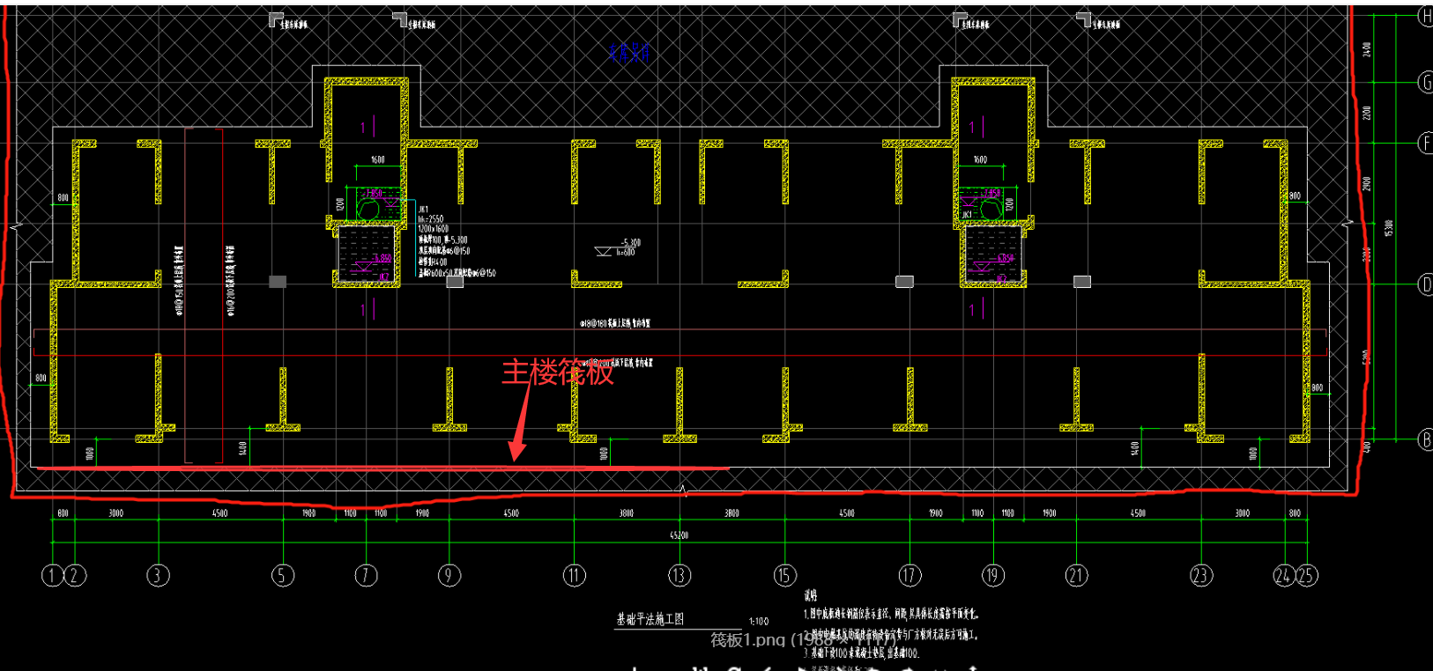The height and width of the screenshot is (671, 1433).
Task: Pick axis bubble 21
Action: coord(1077,576)
